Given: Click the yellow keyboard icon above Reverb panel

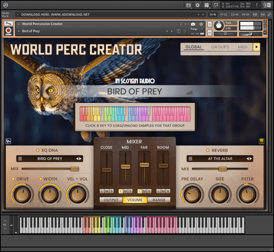Looking at the screenshot, I should 262,141.
